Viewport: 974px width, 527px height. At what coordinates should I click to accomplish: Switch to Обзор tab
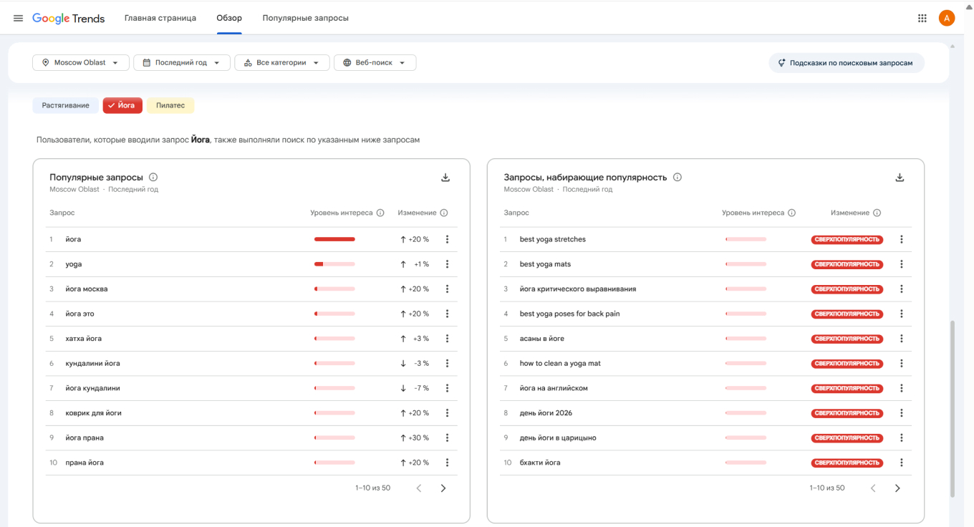tap(229, 18)
